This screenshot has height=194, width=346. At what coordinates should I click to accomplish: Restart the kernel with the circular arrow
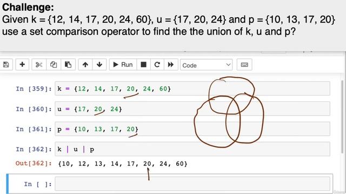click(157, 65)
